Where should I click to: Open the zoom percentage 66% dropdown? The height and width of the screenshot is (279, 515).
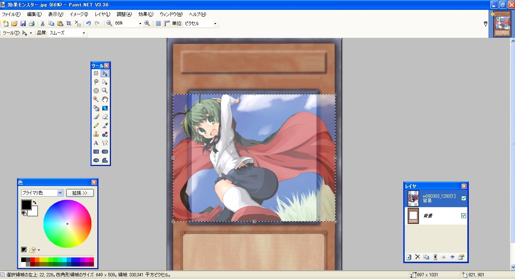[x=140, y=23]
